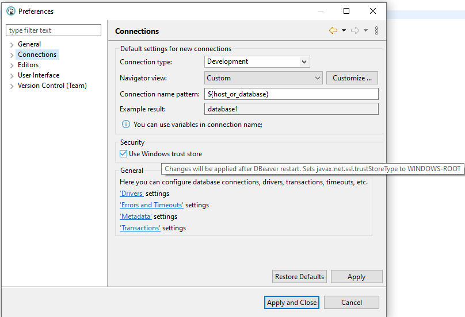The height and width of the screenshot is (317, 465).
Task: Open the 'Metadata' settings link
Action: point(136,217)
